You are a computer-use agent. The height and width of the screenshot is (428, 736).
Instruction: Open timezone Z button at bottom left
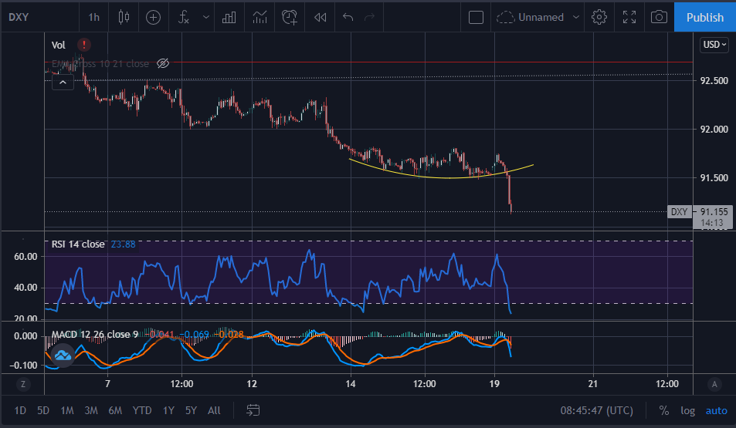23,384
